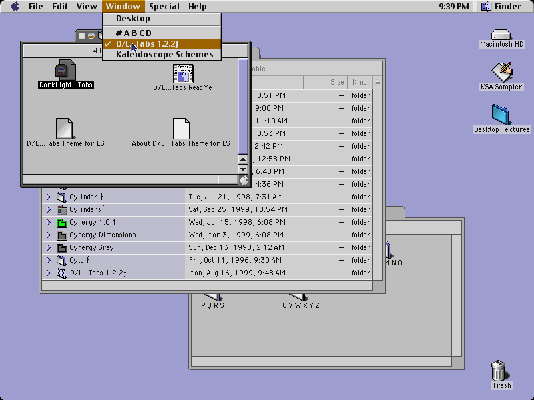Select the Cylinder ƒ folder icon
This screenshot has height=400, width=534.
pos(61,197)
